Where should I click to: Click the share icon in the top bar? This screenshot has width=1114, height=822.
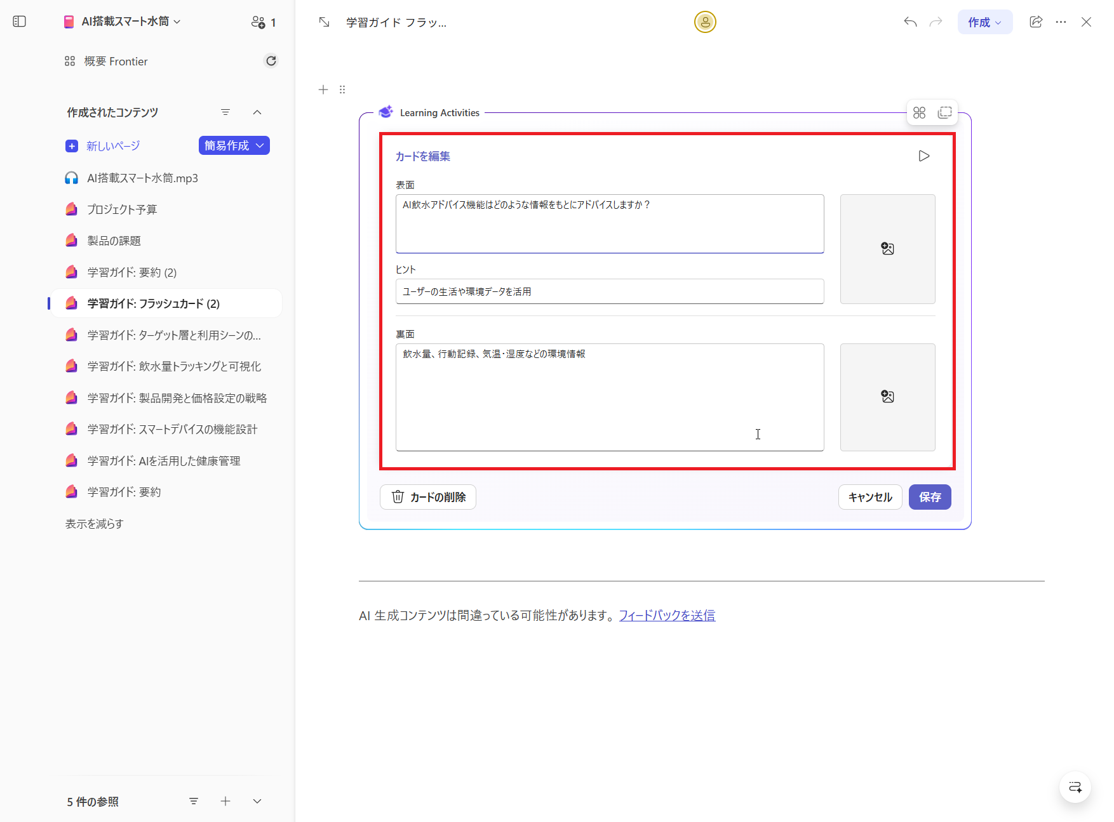tap(1036, 21)
